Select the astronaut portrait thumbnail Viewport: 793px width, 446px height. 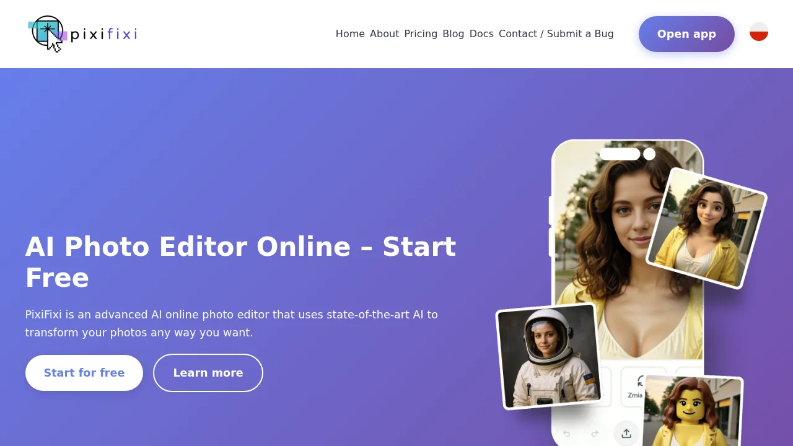(x=549, y=356)
